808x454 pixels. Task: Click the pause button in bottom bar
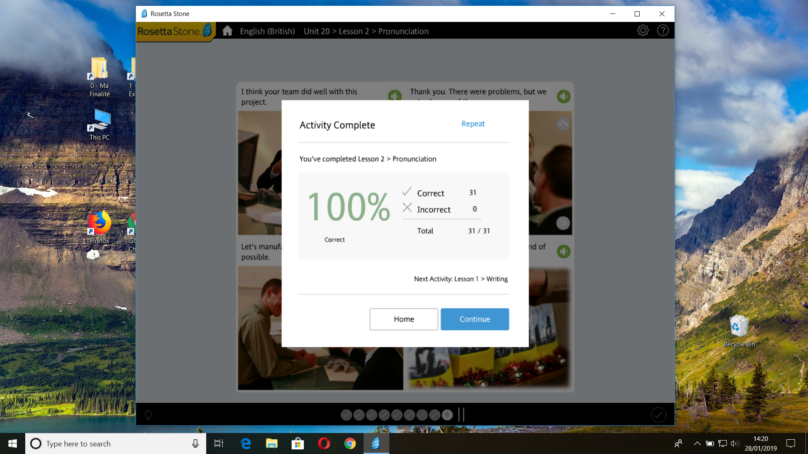click(x=461, y=415)
